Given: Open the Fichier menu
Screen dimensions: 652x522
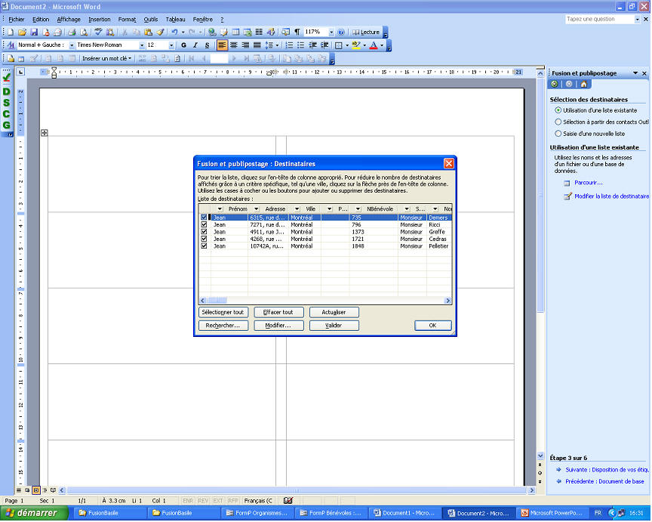Looking at the screenshot, I should [16, 20].
